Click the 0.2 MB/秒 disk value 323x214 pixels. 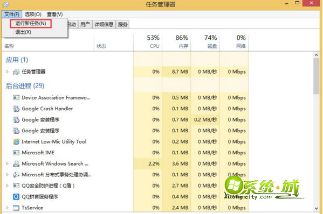coord(205,119)
